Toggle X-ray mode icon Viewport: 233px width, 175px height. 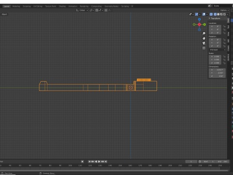[211, 14]
